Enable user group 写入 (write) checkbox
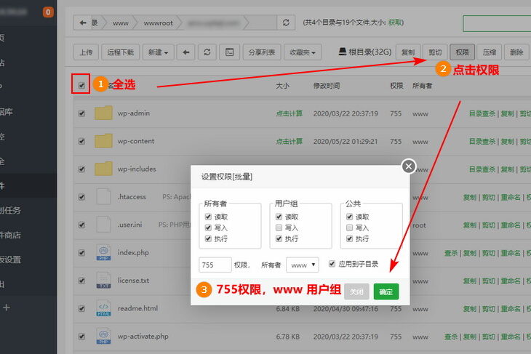 coord(279,228)
